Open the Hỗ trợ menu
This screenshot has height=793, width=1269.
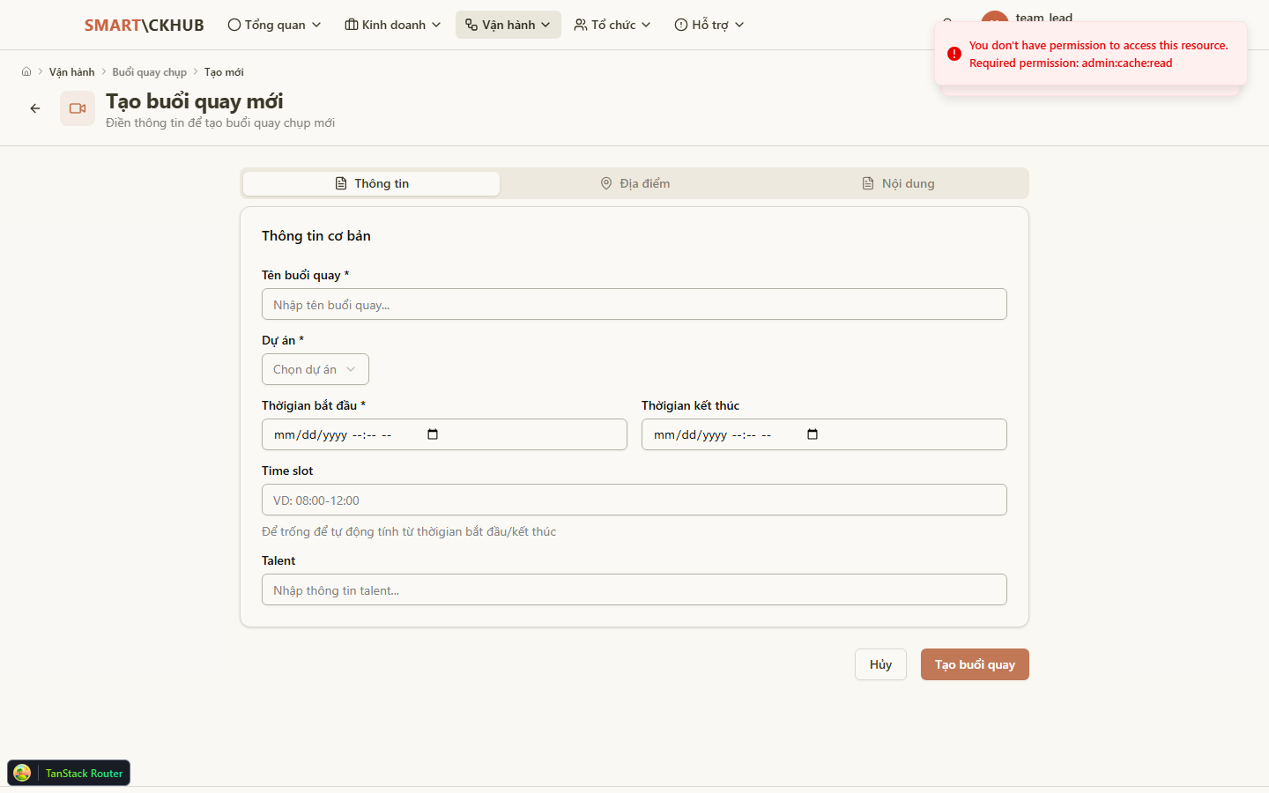coord(709,25)
